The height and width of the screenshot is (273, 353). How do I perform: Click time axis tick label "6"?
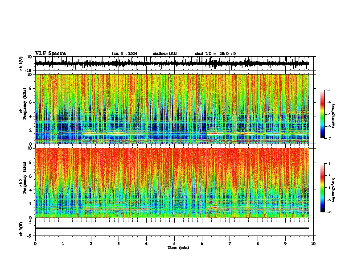tap(202, 244)
